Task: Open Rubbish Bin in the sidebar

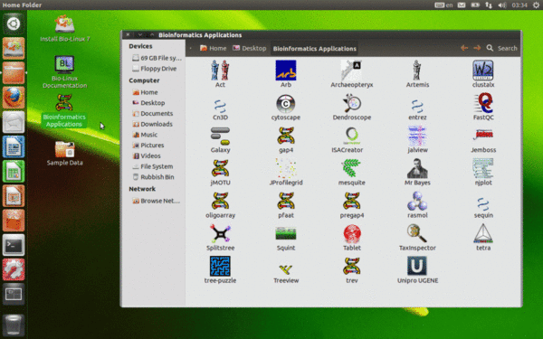Action: pyautogui.click(x=153, y=177)
